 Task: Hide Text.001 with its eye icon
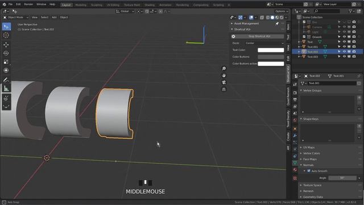pos(344,47)
